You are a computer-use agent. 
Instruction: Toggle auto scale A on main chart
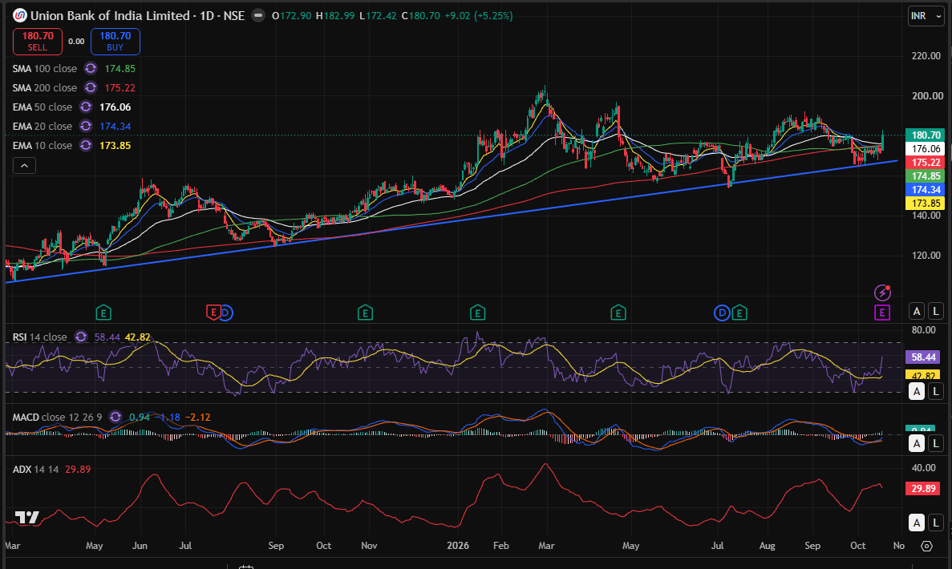917,311
